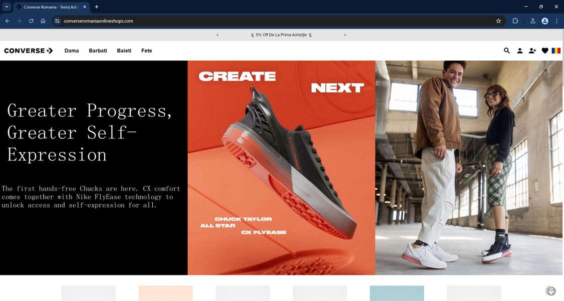Open the account login person icon

pyautogui.click(x=520, y=50)
